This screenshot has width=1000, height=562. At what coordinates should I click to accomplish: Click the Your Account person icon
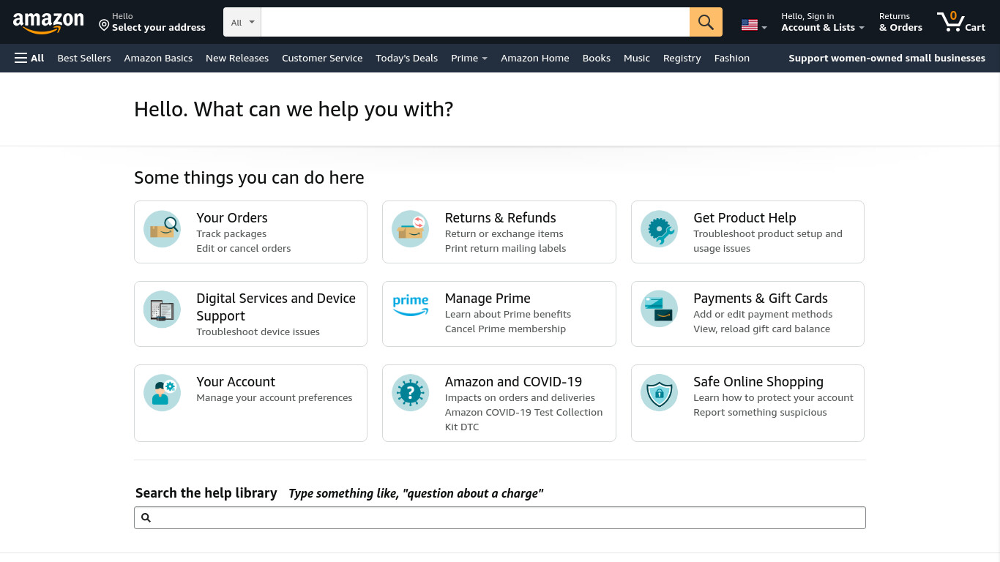pyautogui.click(x=162, y=393)
